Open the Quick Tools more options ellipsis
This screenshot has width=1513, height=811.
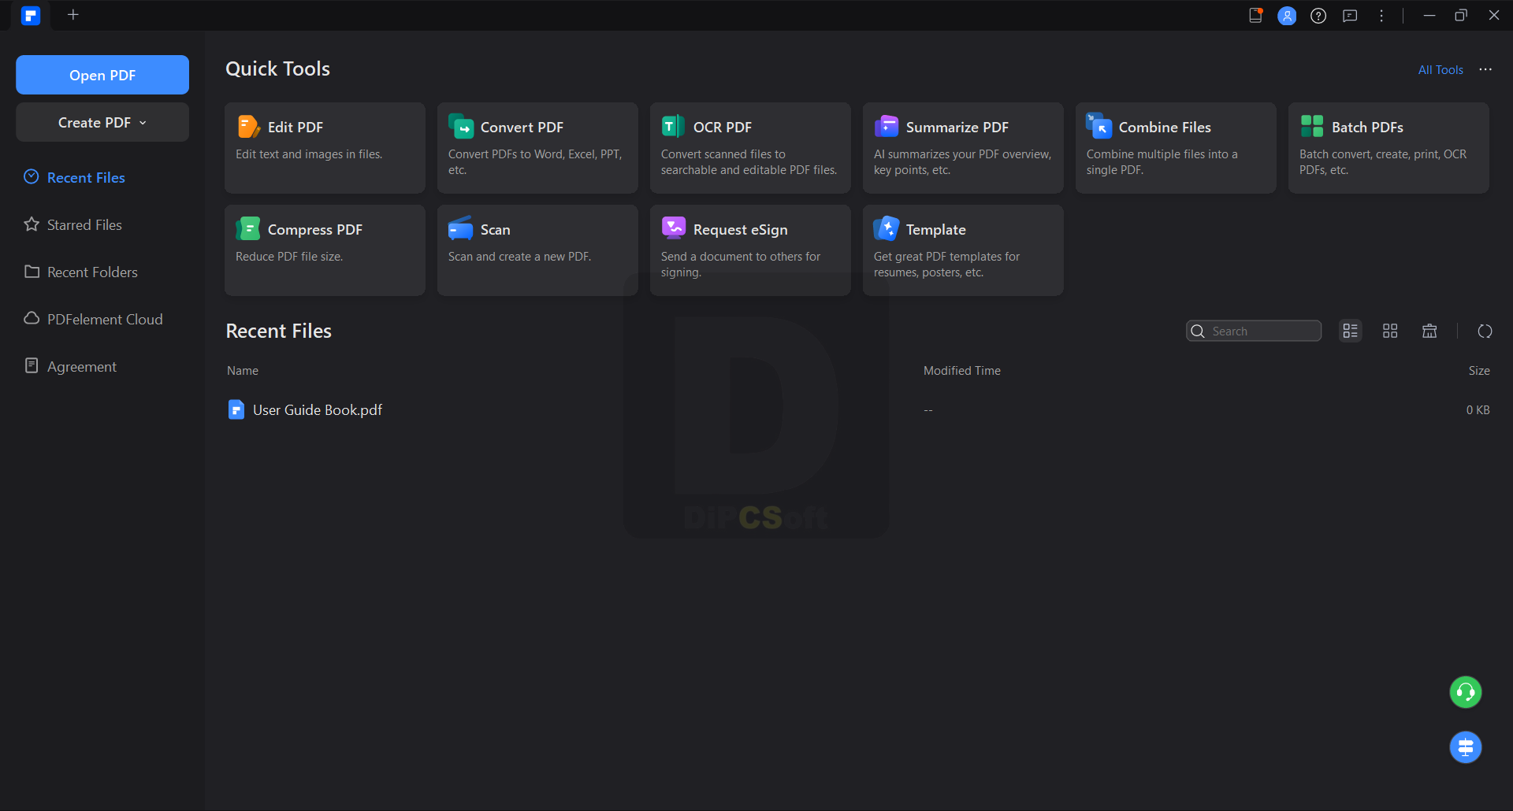(1485, 69)
